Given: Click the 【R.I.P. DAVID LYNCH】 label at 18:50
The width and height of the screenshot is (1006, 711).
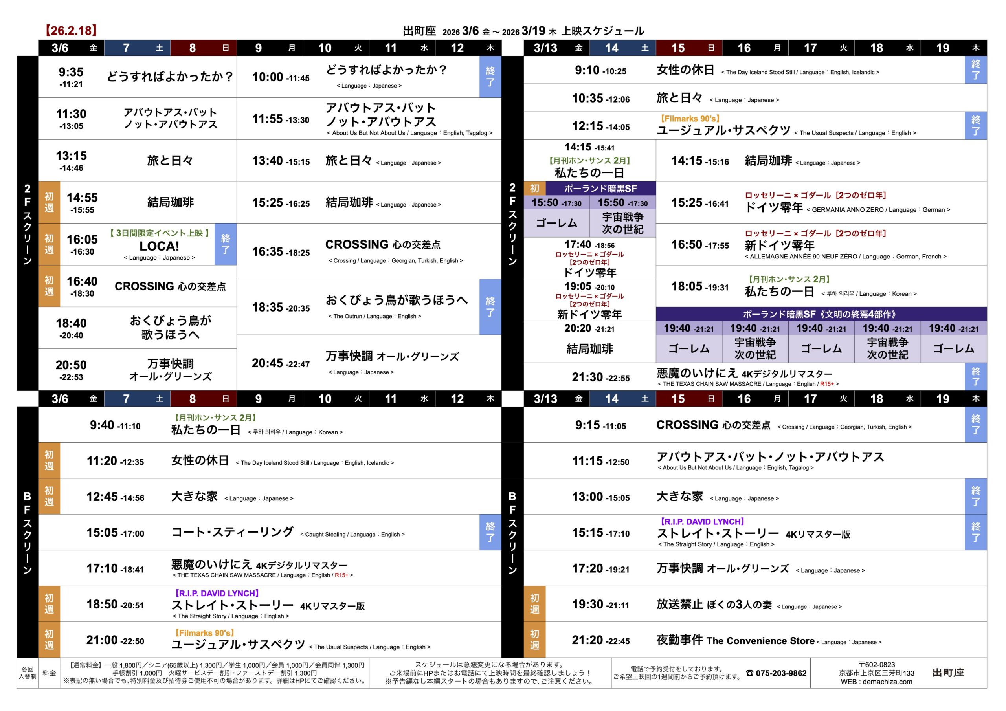Looking at the screenshot, I should pyautogui.click(x=217, y=593).
